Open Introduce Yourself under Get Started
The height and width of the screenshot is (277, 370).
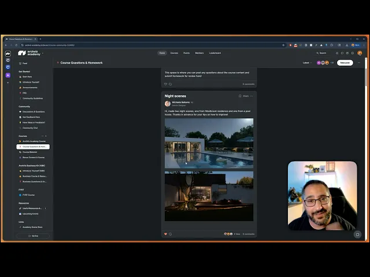(31, 82)
